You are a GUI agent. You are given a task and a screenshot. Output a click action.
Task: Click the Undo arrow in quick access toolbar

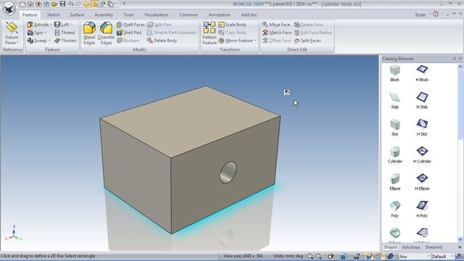[70, 4]
